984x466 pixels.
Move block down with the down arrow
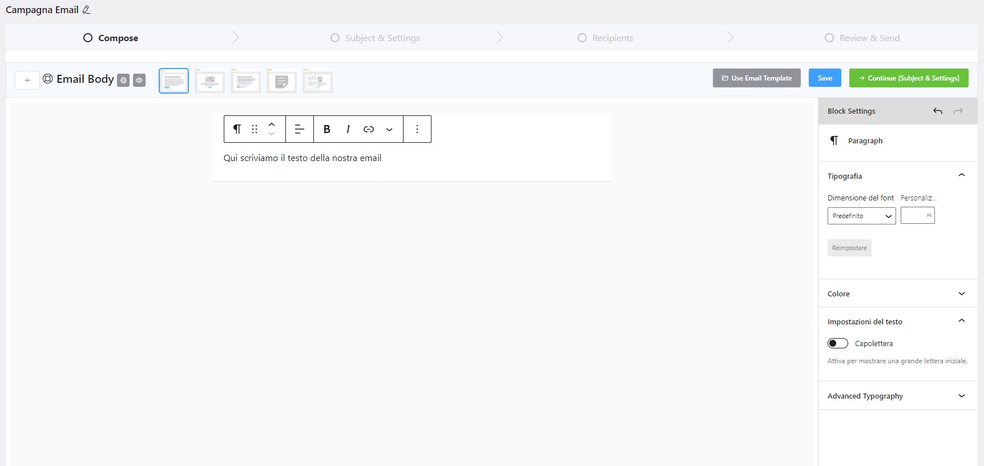[272, 134]
